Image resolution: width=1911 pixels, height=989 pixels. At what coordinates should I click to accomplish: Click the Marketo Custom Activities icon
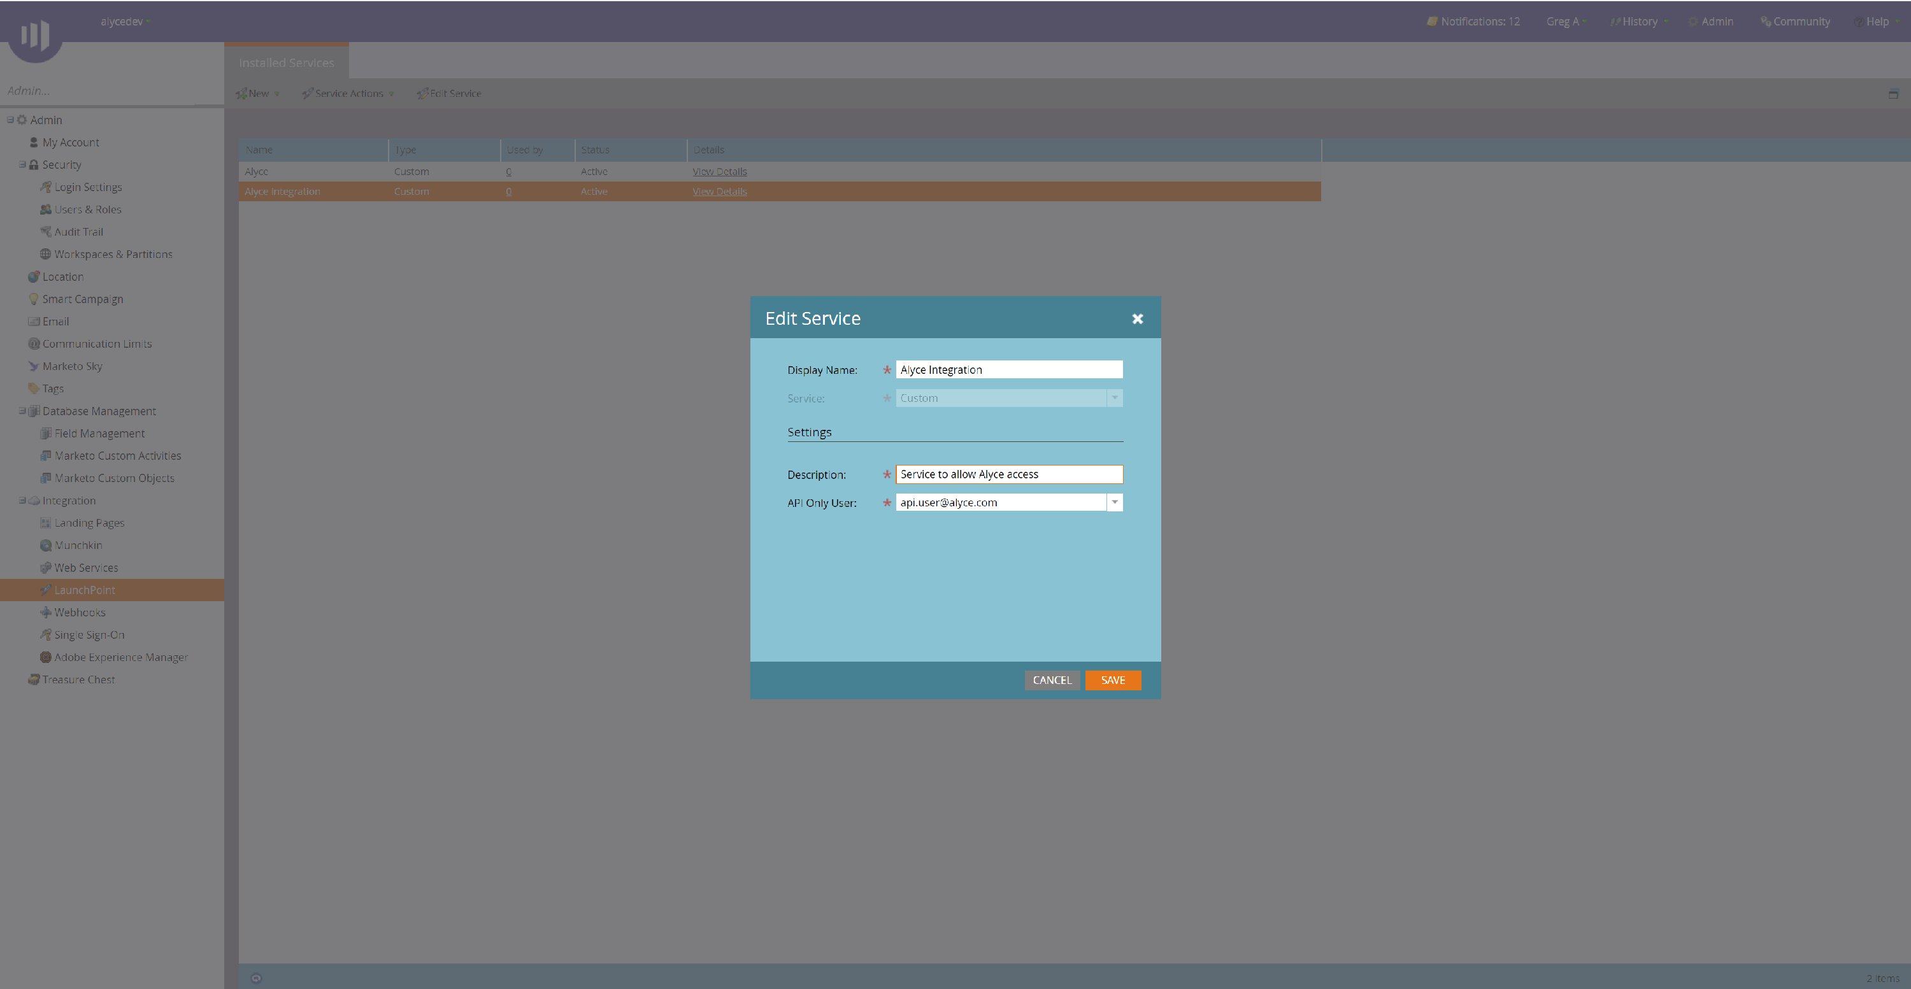[45, 455]
